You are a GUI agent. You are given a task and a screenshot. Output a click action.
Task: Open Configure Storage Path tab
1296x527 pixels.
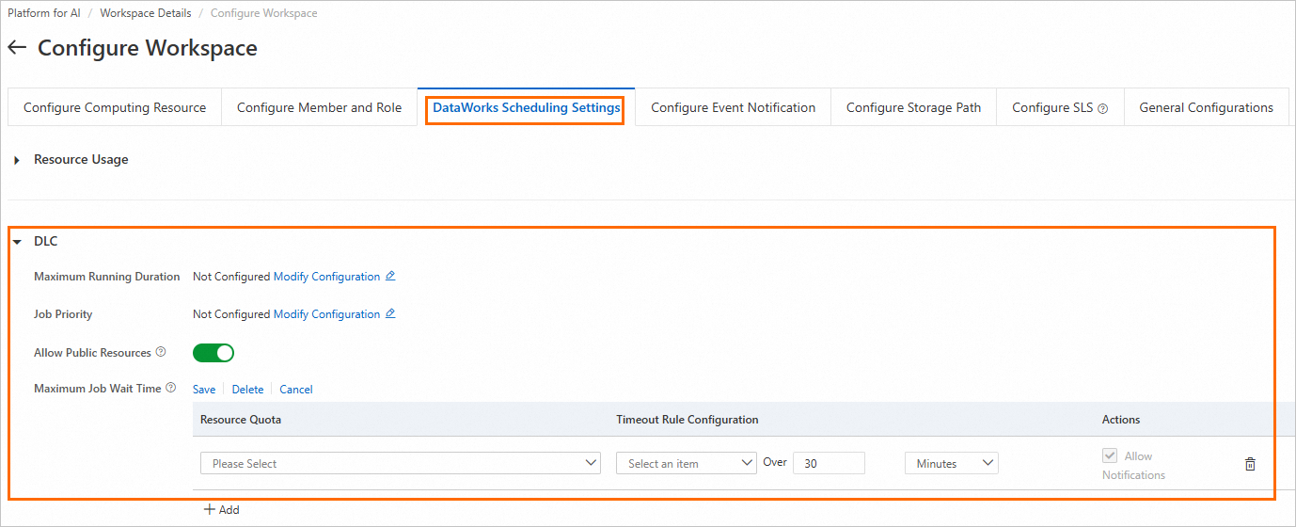click(914, 107)
